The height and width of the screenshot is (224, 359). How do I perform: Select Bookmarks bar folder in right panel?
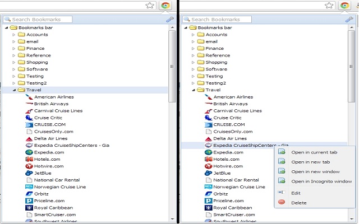pos(215,27)
